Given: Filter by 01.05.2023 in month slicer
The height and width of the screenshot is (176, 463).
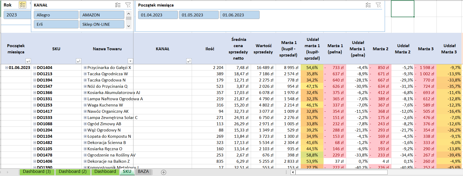Looking at the screenshot, I should coord(198,15).
